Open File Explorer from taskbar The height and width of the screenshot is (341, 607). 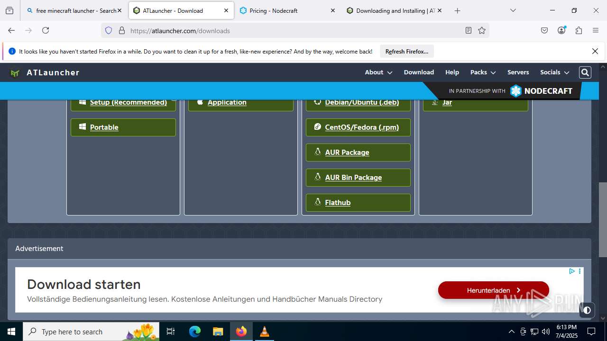pyautogui.click(x=218, y=332)
